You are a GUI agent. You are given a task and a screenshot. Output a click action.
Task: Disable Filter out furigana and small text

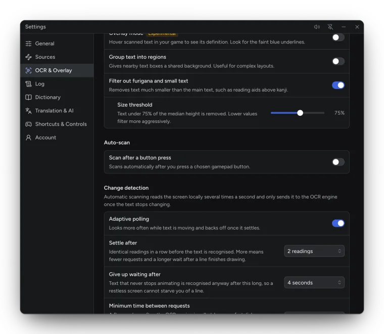[x=338, y=86]
